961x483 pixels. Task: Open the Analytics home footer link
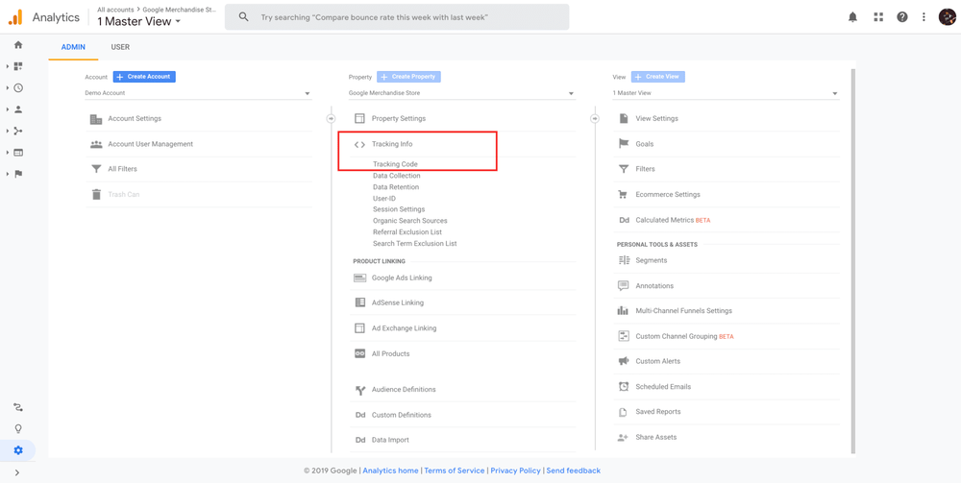391,471
